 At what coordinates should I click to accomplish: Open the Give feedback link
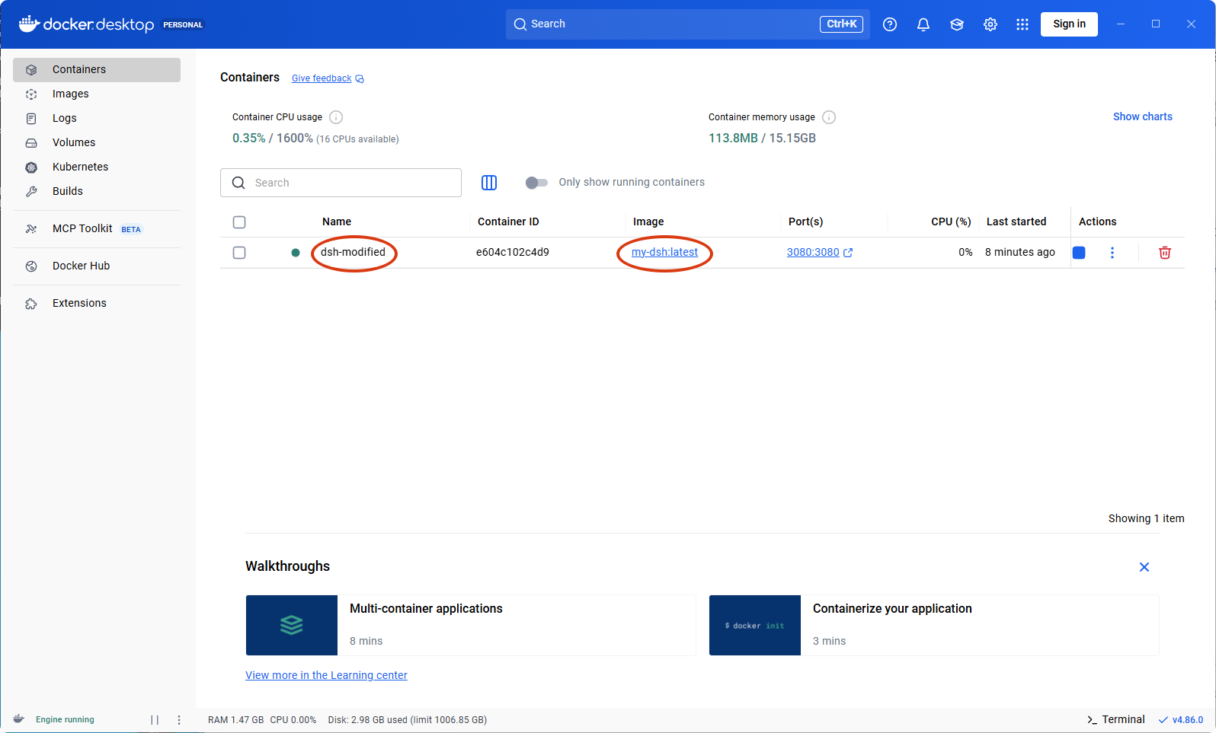tap(322, 78)
